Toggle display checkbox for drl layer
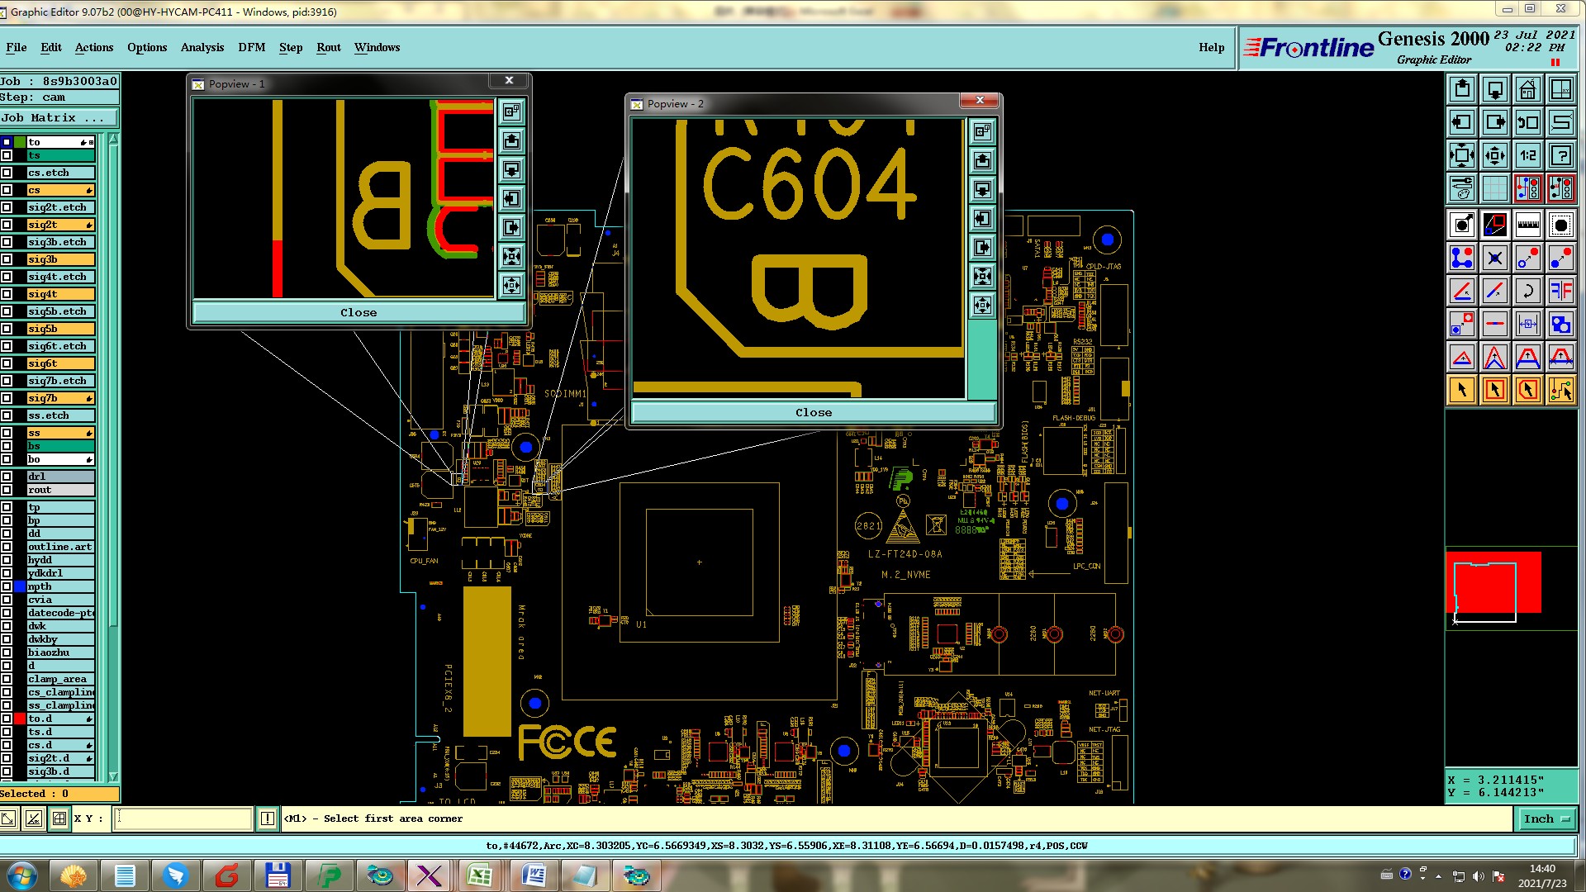This screenshot has width=1586, height=892. click(7, 477)
